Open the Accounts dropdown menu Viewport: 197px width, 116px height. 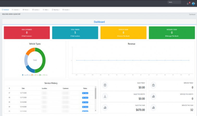66,10
